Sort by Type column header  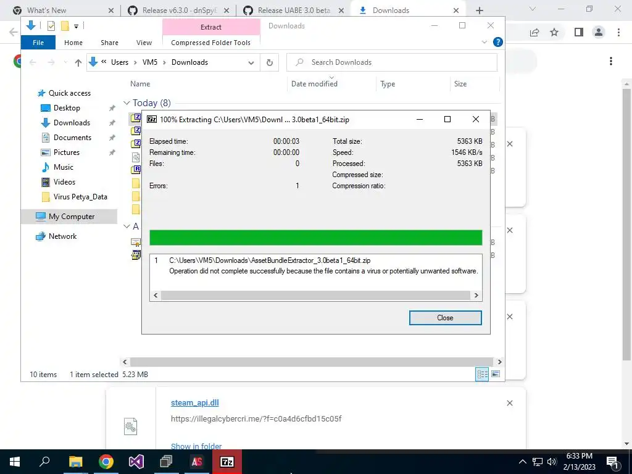pyautogui.click(x=388, y=84)
